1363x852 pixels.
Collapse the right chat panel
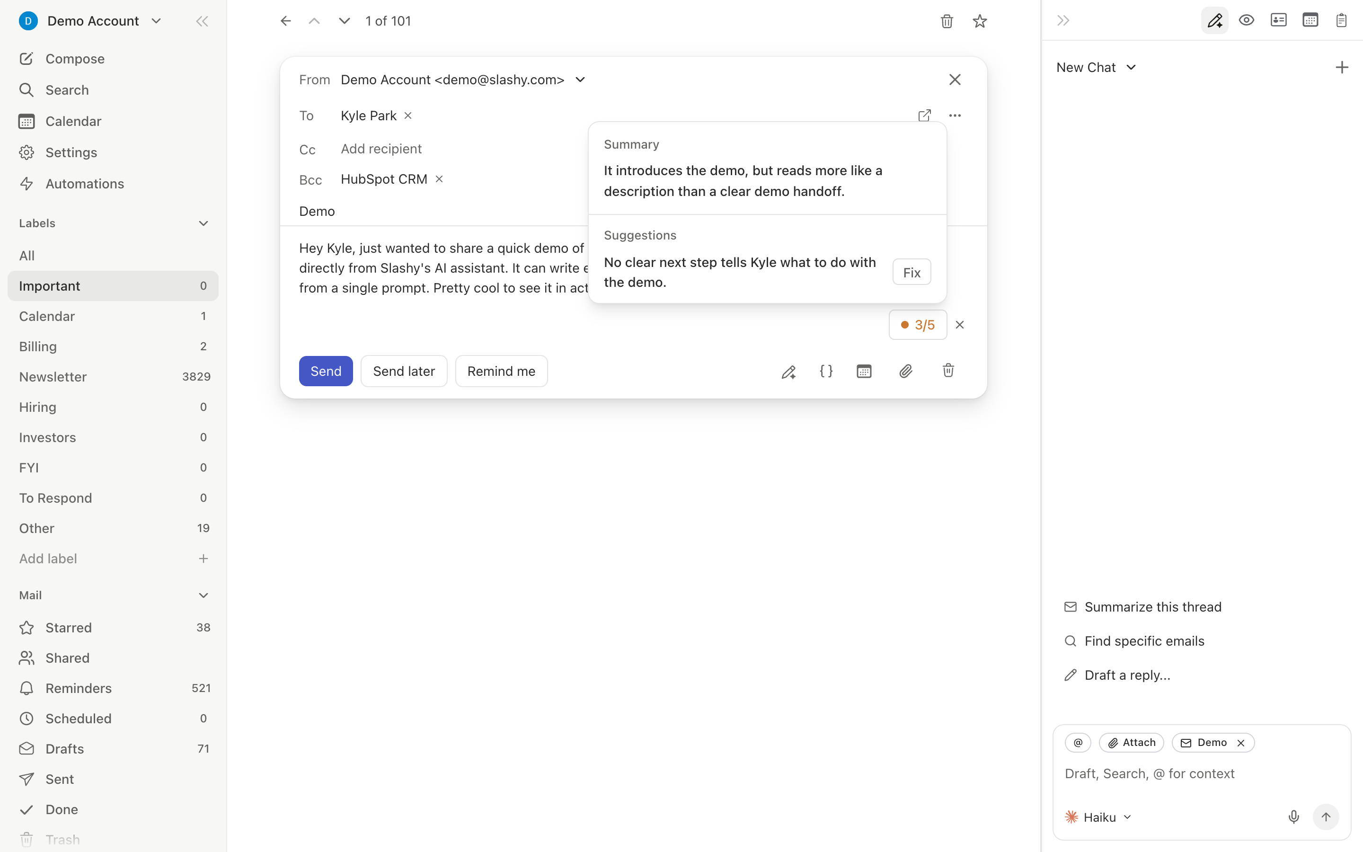point(1063,21)
